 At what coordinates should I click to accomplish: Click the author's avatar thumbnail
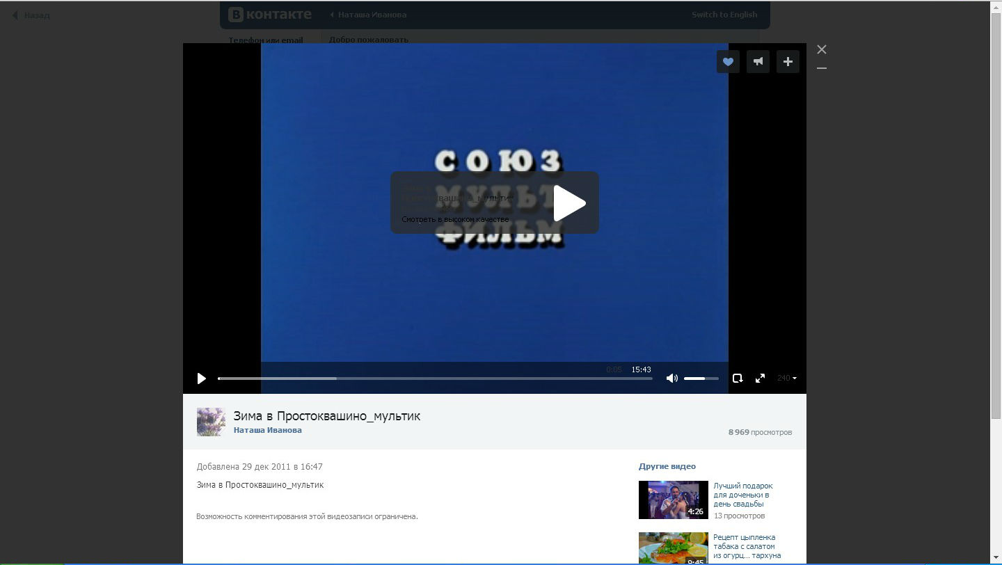(211, 422)
